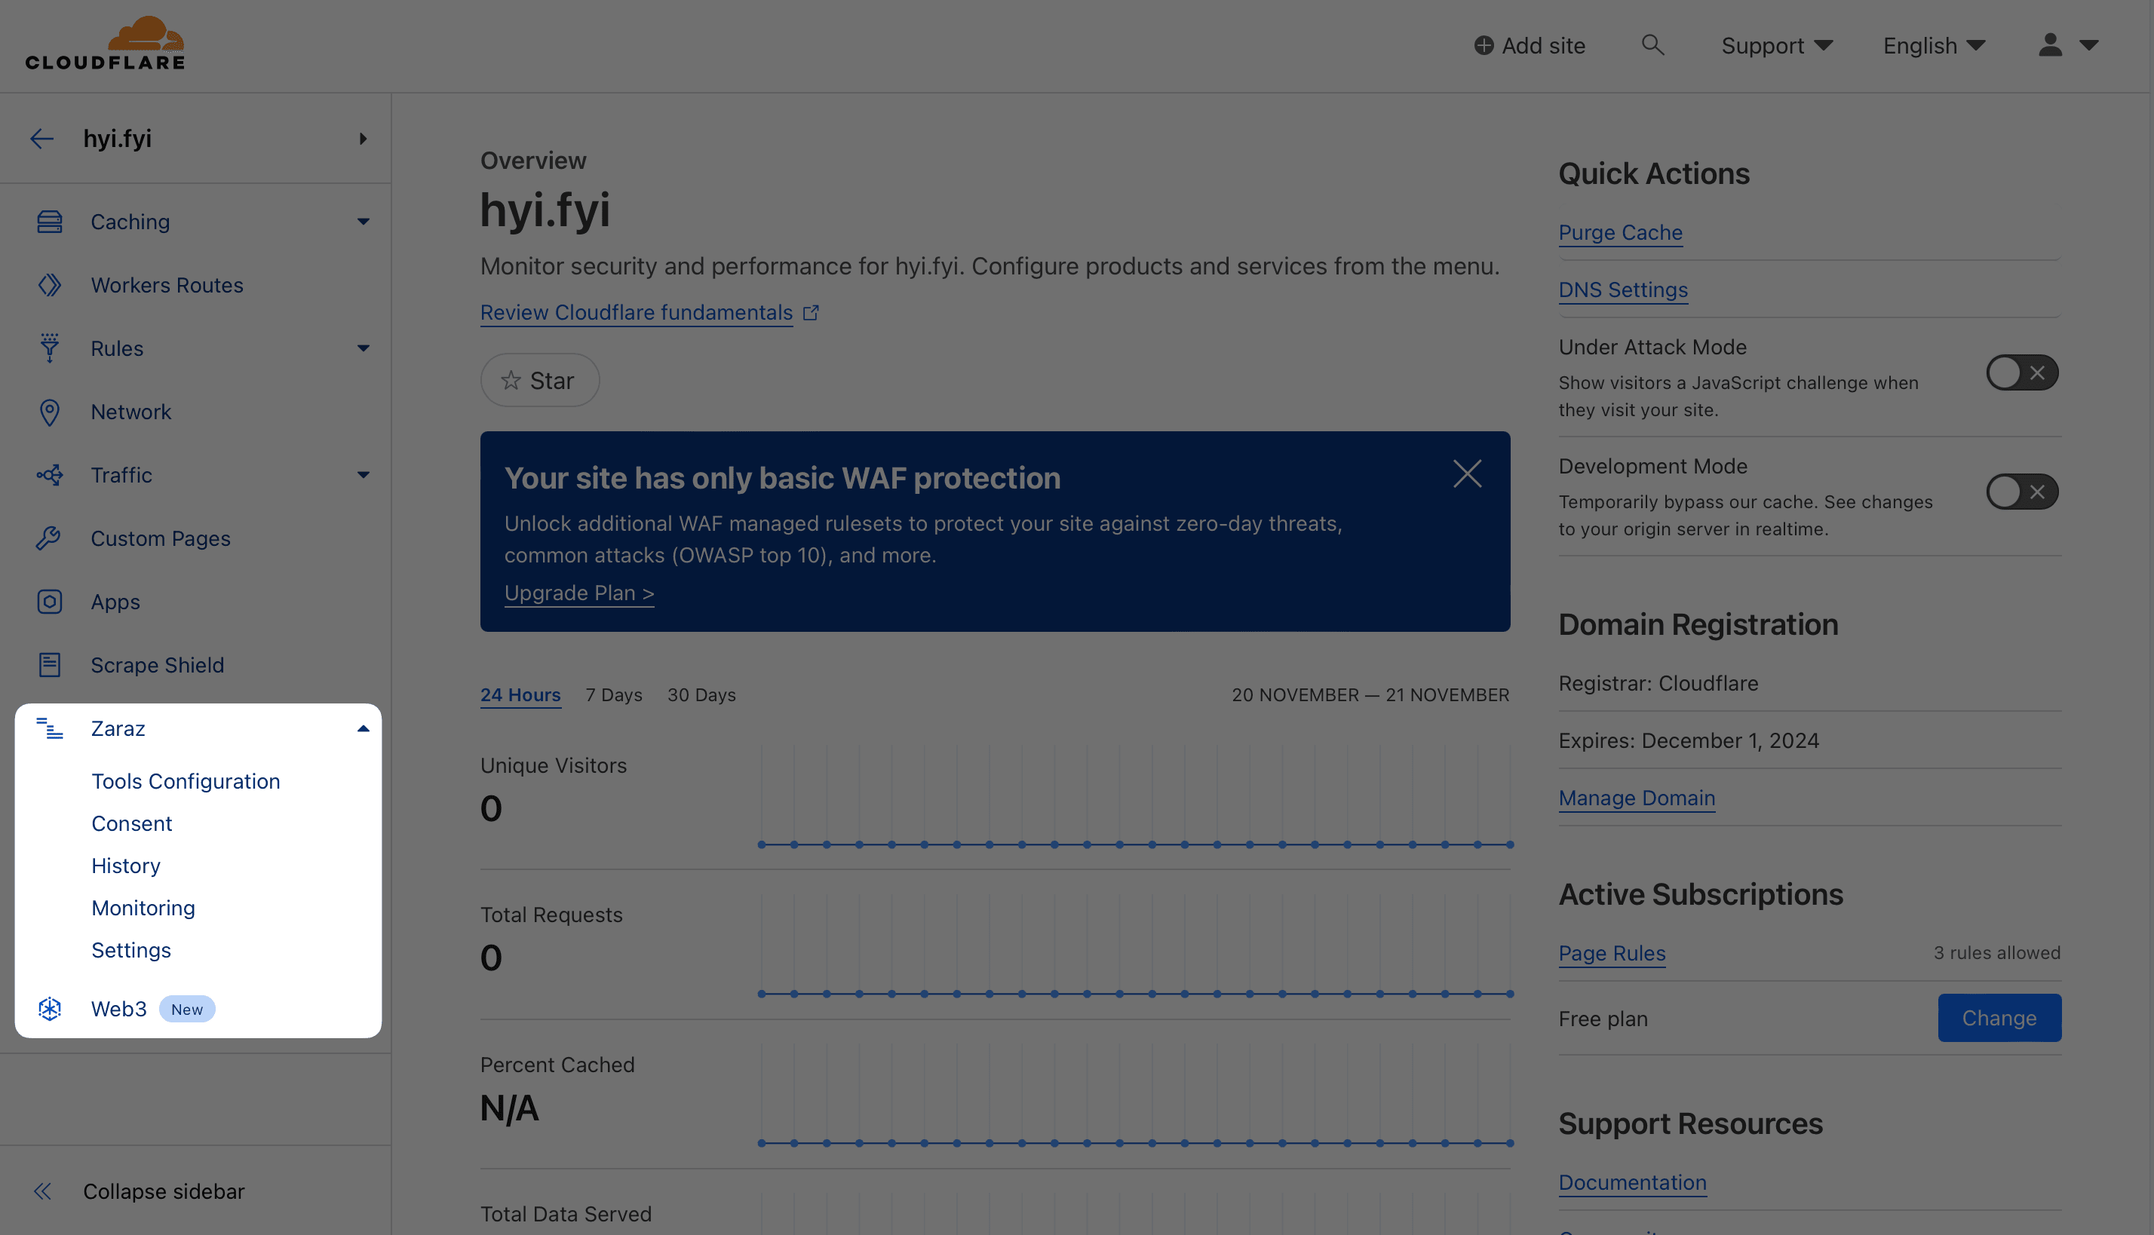Open the account dropdown arrow
Viewport: 2154px width, 1235px height.
[x=2088, y=45]
